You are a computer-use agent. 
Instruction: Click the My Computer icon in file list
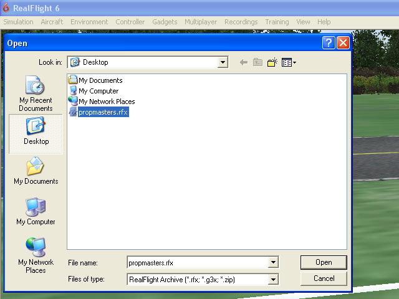click(73, 90)
